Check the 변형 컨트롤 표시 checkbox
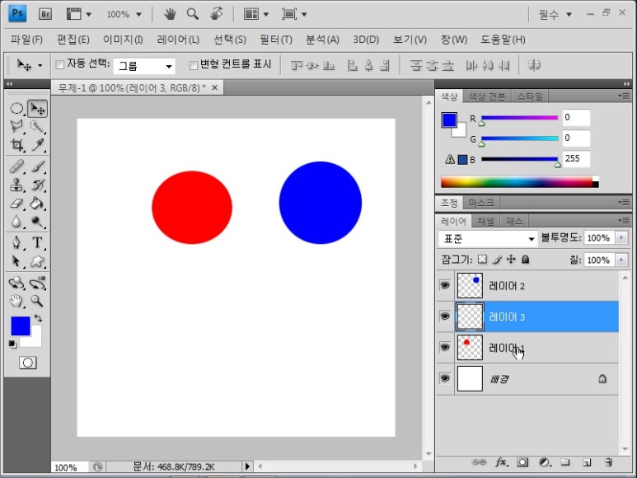The width and height of the screenshot is (637, 478). tap(193, 65)
